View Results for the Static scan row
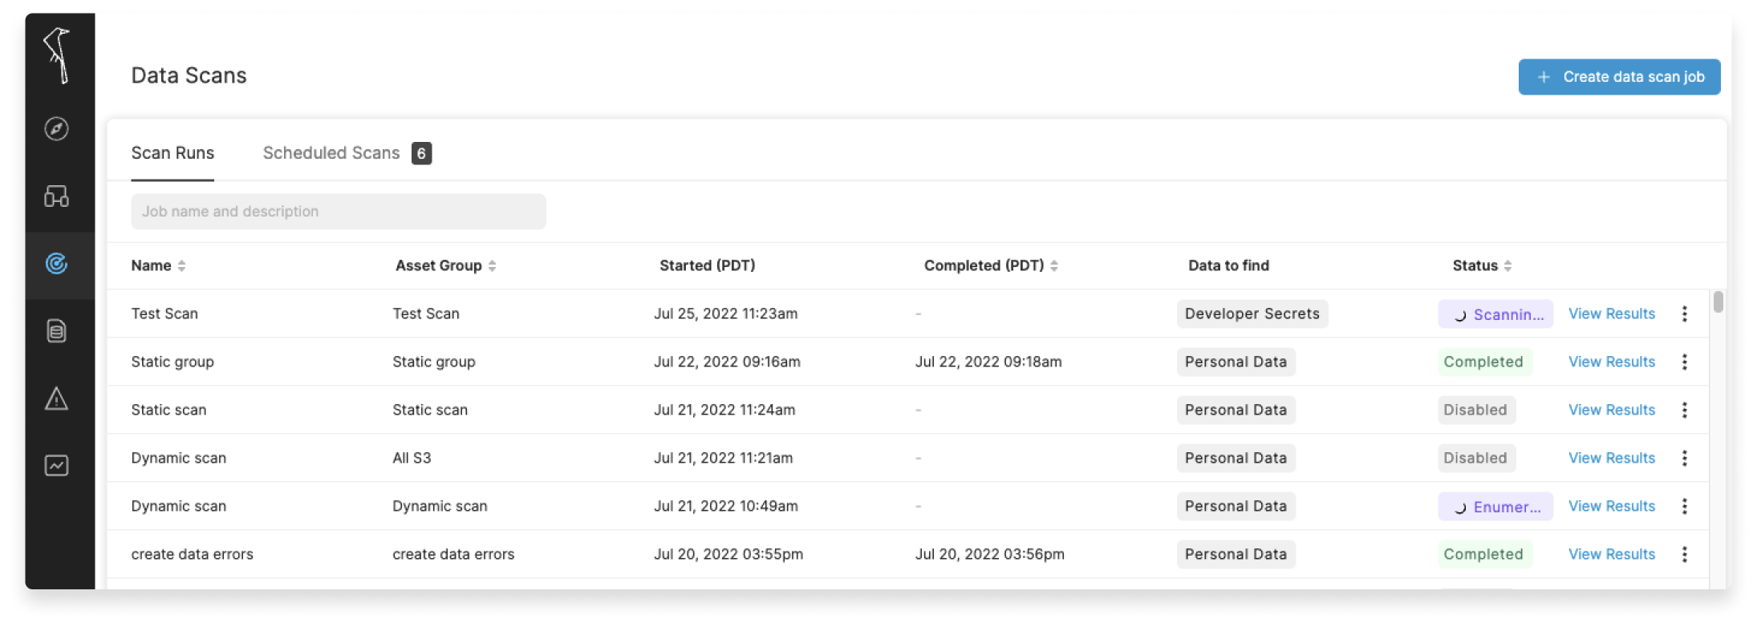This screenshot has height=627, width=1757. tap(1611, 410)
